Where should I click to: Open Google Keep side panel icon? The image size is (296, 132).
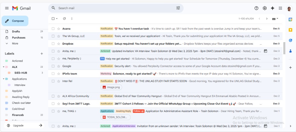(x=290, y=30)
